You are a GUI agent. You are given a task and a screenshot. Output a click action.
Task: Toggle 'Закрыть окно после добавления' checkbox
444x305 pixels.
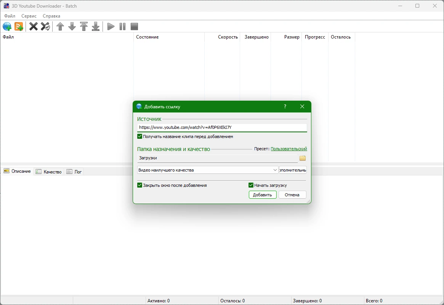pos(139,185)
